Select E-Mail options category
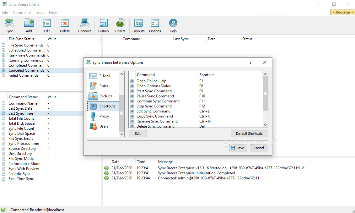355x213 pixels. 103,76
